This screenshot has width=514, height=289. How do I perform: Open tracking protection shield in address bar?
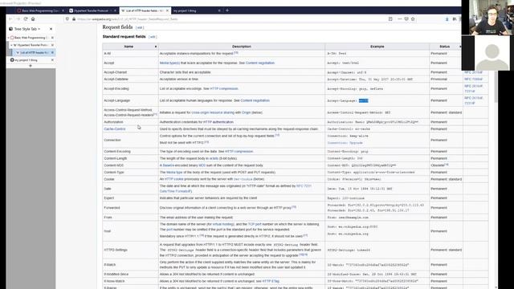67,19
